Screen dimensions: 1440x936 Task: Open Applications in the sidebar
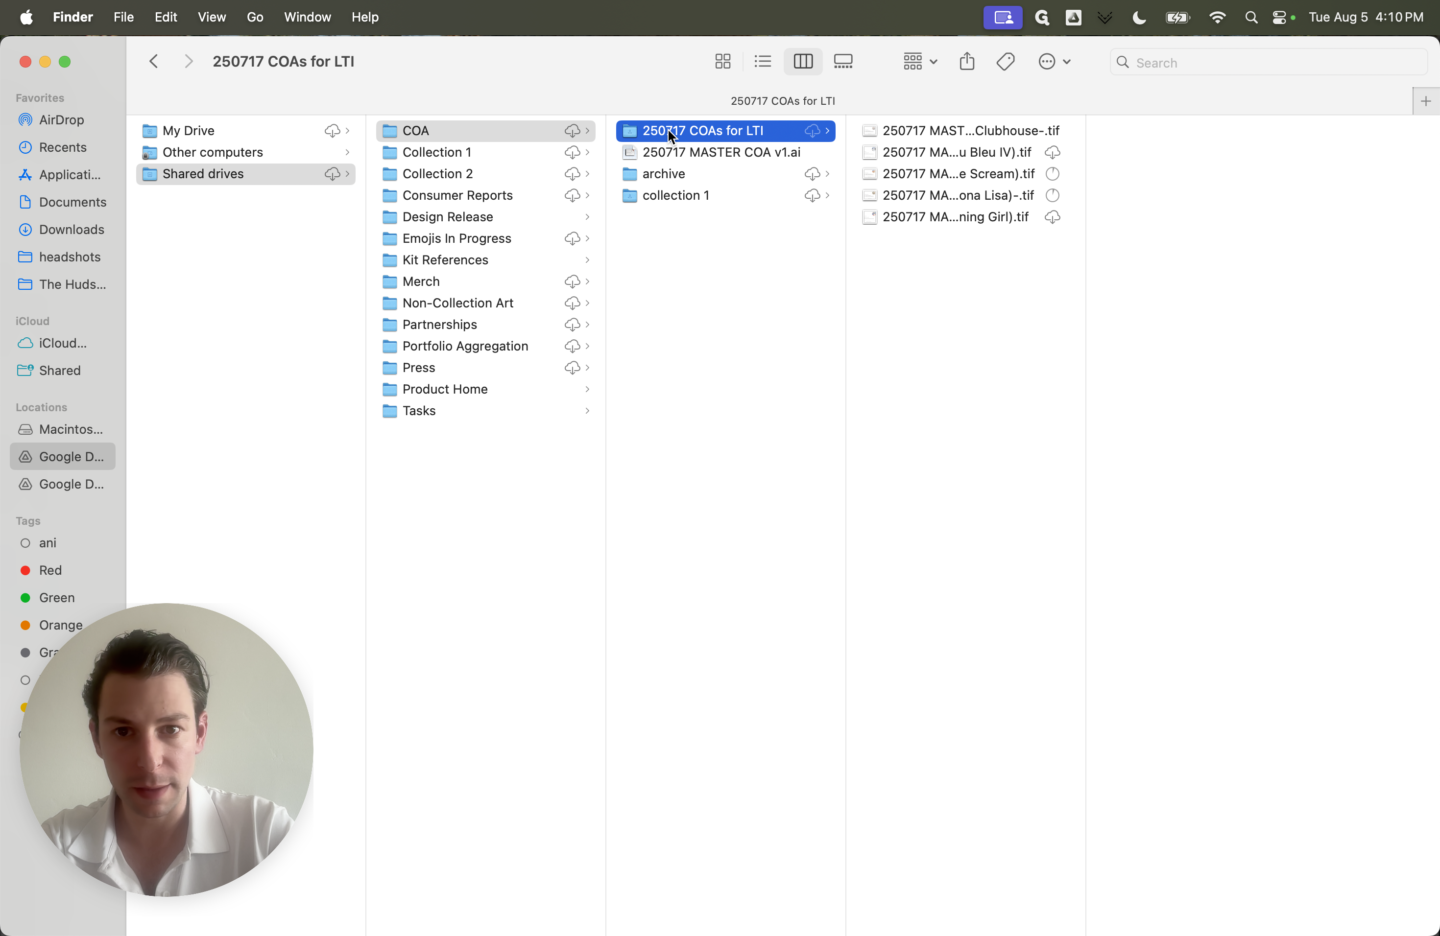tap(62, 175)
